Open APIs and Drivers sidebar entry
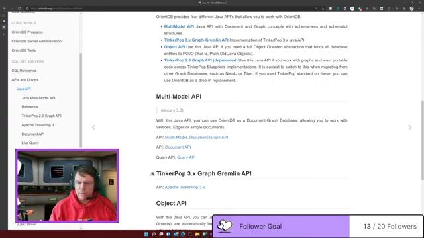This screenshot has height=238, width=424. (25, 79)
